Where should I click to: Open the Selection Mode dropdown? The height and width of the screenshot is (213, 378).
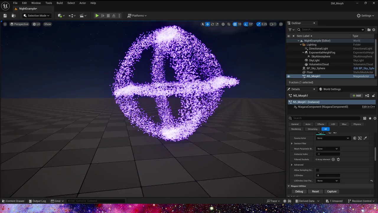pyautogui.click(x=36, y=16)
